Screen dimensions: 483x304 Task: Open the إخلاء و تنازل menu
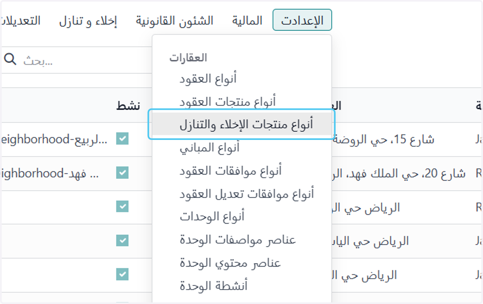click(88, 21)
